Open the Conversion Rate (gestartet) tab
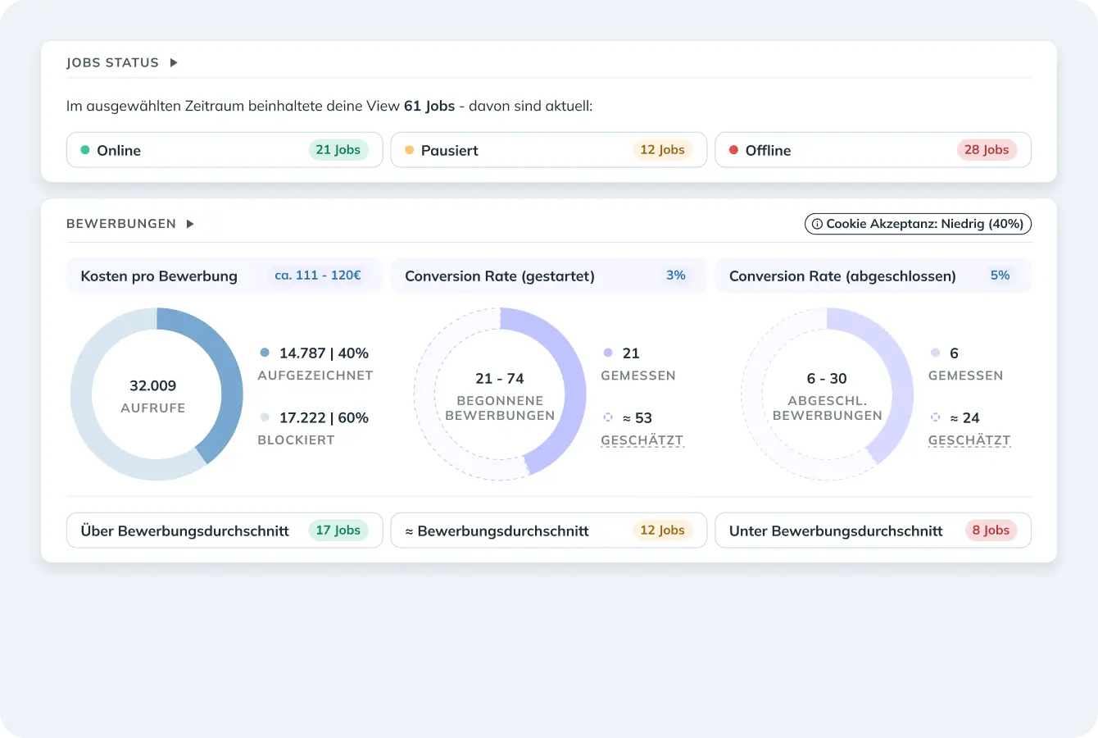The image size is (1098, 738). coord(548,276)
